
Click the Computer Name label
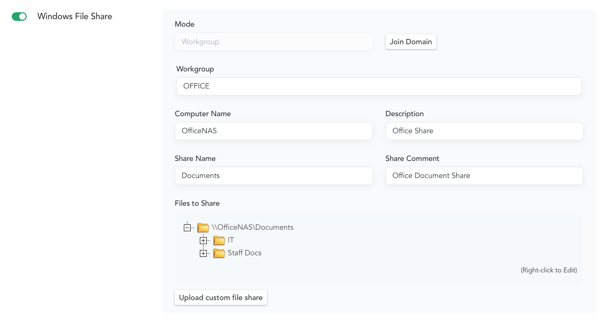click(x=203, y=114)
